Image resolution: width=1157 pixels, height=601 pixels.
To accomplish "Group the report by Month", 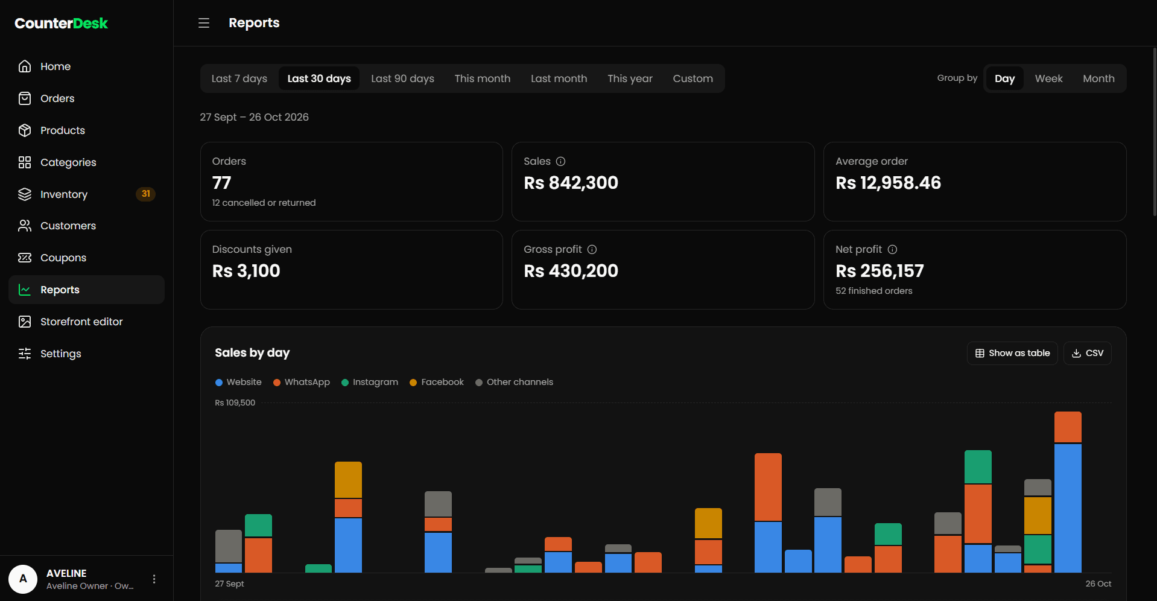I will 1098,78.
